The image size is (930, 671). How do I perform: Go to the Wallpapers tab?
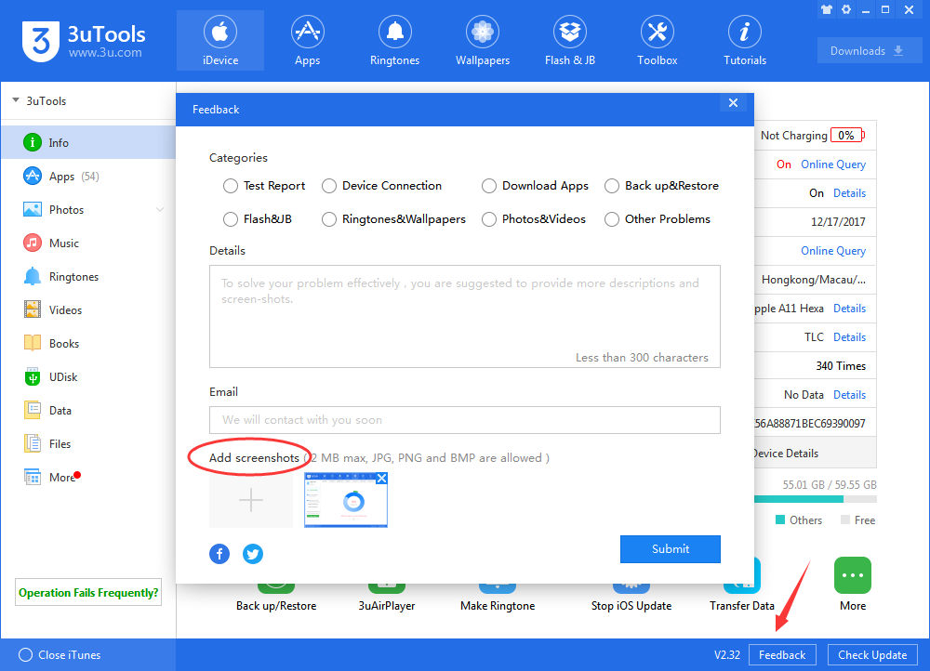click(x=482, y=40)
